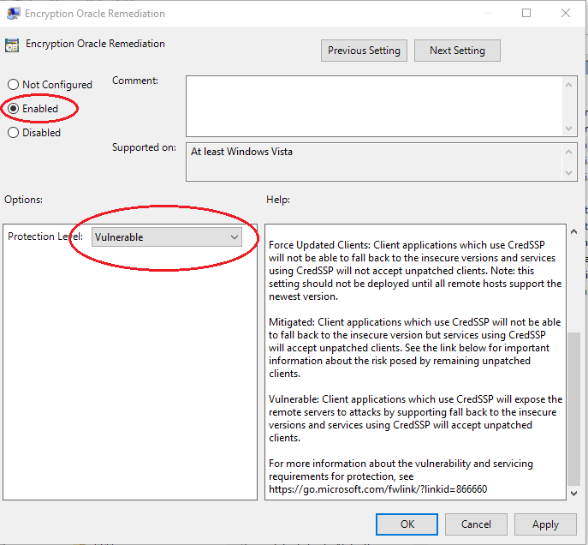Screen dimensions: 588x545
Task: Click the go.microsoft.com fwlink URL text
Action: click(377, 489)
